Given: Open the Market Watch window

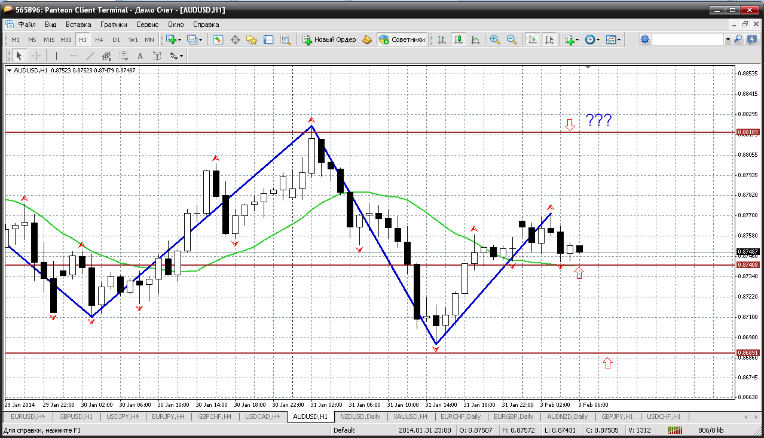Looking at the screenshot, I should tap(218, 39).
